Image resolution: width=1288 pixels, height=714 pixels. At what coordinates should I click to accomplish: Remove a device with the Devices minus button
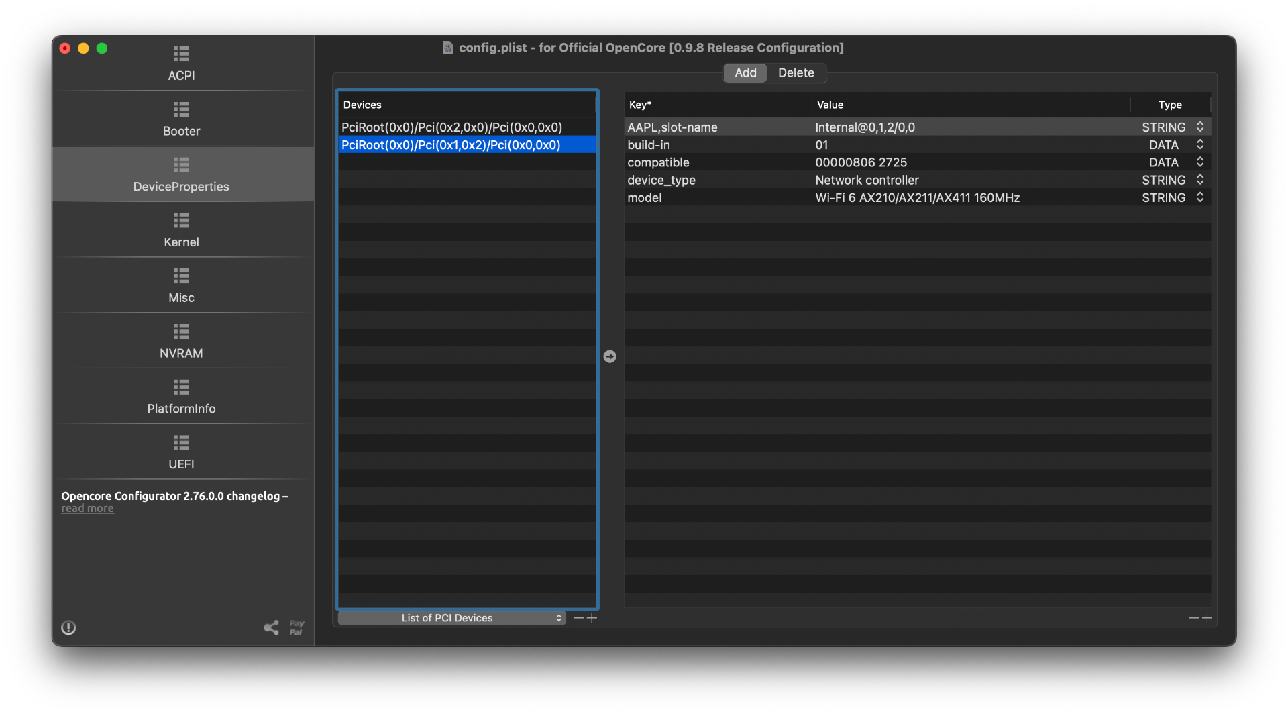(x=579, y=618)
